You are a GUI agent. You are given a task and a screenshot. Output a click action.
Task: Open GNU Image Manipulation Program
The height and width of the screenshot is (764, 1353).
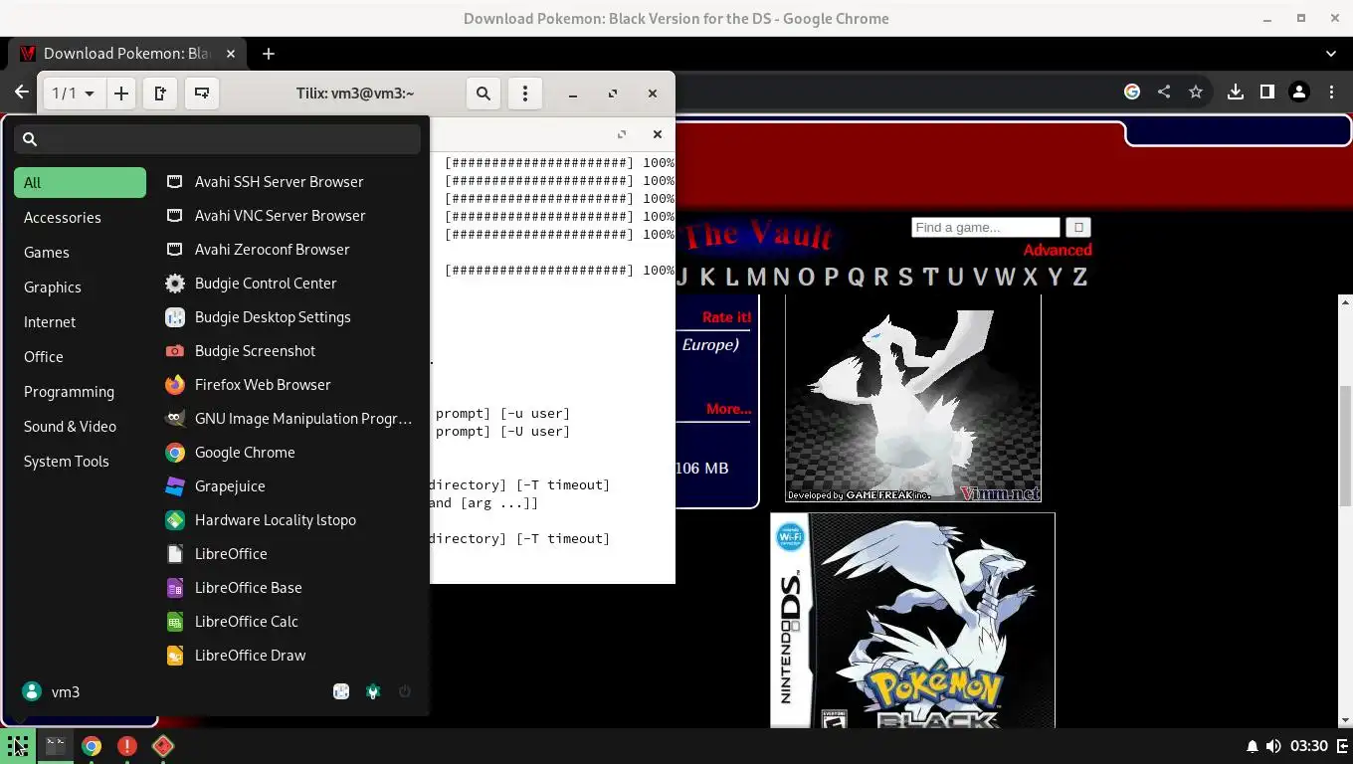click(x=289, y=419)
